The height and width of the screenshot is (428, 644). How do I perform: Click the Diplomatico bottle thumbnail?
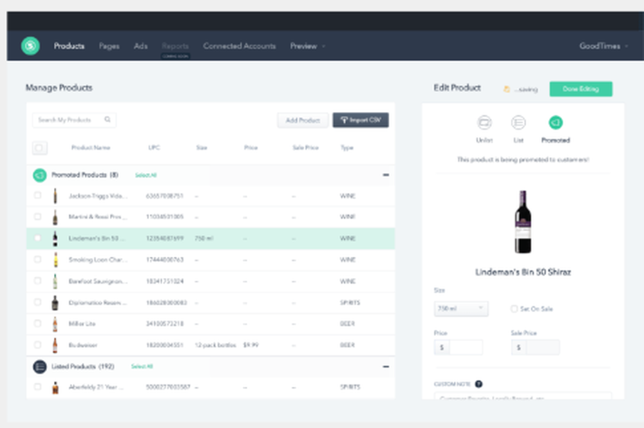point(55,302)
